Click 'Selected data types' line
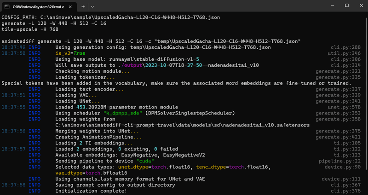368x195 pixels. (x=163, y=167)
